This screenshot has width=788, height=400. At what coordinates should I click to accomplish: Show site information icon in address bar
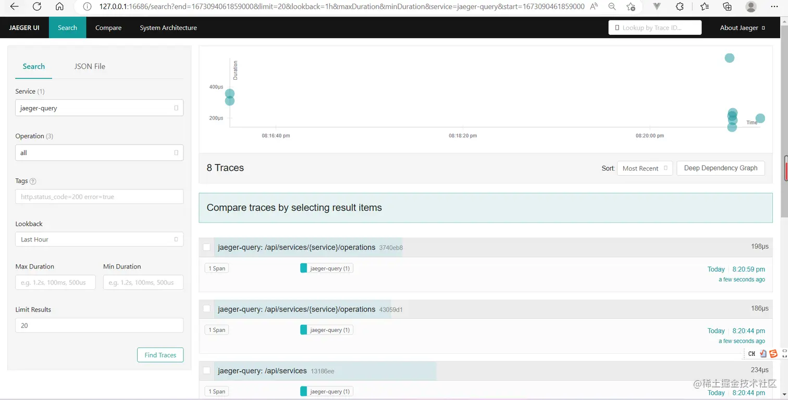88,7
